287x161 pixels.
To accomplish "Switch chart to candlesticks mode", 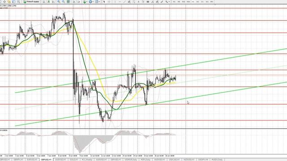I will [48, 2].
